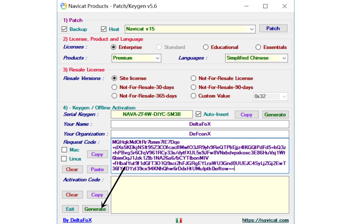351x224 pixels.
Task: Click the "Activation Code :" label
Action: 83,180
